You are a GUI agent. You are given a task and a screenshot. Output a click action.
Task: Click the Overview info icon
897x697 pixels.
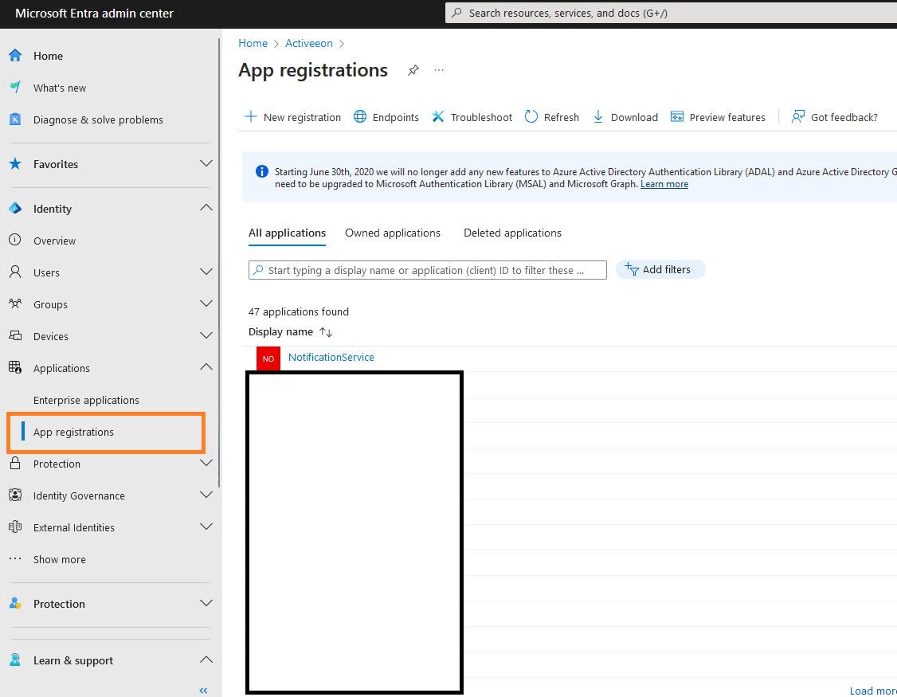(x=15, y=241)
